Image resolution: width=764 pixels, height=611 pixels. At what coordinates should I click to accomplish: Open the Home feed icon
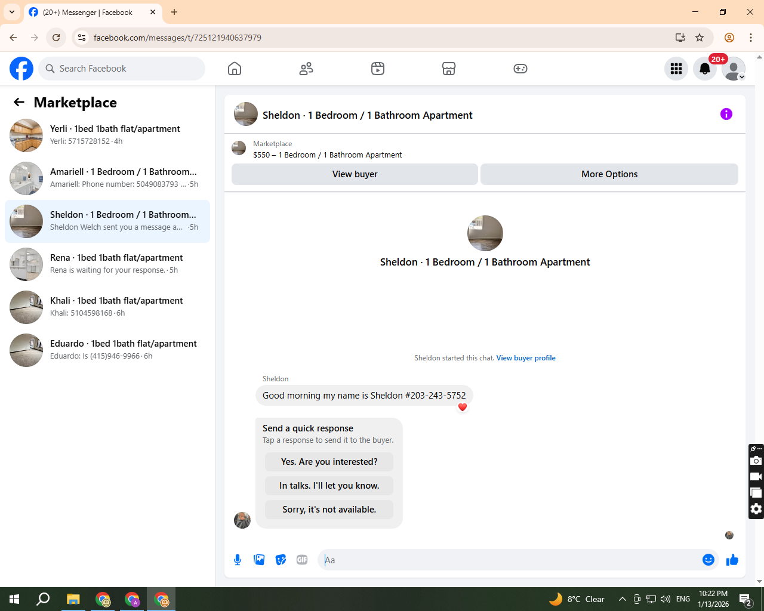click(235, 69)
